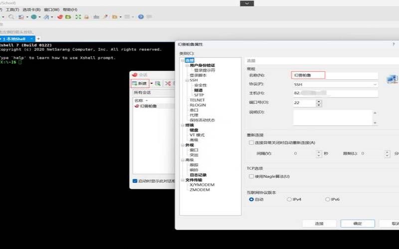The image size is (399, 249).
Task: Click the red scissors cut icon in Sessions dialog
Action: [x=168, y=83]
